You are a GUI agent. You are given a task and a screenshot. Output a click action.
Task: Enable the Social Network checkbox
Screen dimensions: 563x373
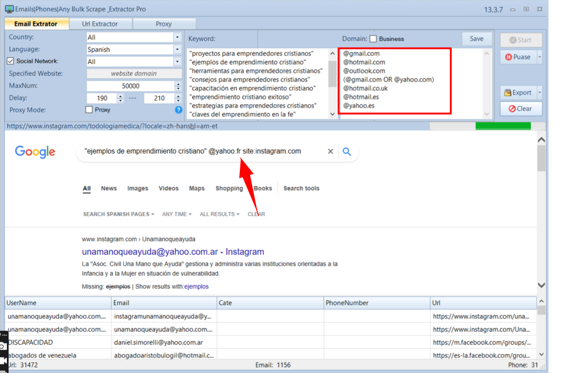11,61
